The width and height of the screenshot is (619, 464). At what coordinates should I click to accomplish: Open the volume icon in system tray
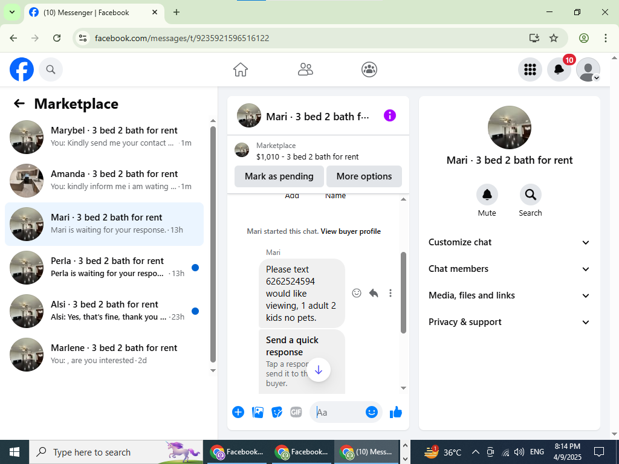pyautogui.click(x=519, y=452)
